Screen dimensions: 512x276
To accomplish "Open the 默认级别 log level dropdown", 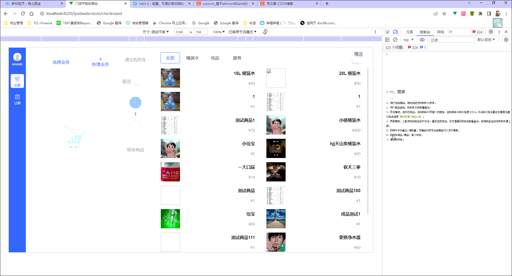I will (486, 40).
